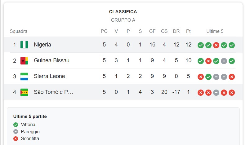Click São Tomé's grey draw icon
Screen dimensions: 246x145
pos(216,93)
